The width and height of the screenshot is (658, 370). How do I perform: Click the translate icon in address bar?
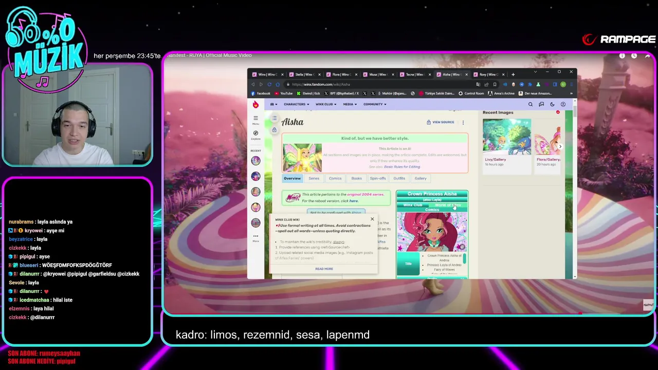478,84
